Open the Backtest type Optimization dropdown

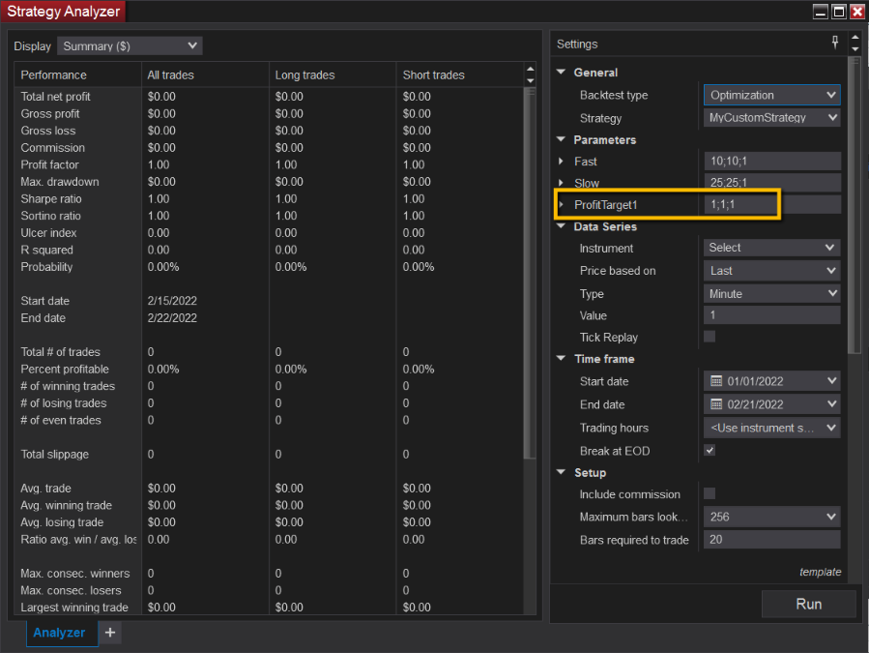(x=772, y=95)
